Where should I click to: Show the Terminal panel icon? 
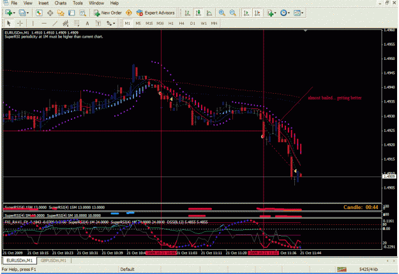pos(72,13)
